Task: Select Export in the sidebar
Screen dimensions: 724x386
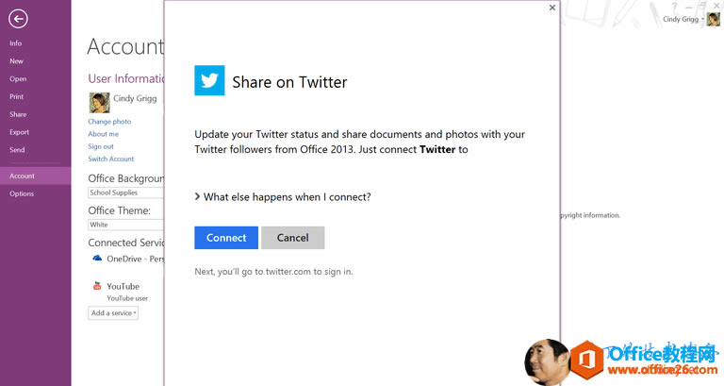Action: [x=20, y=132]
